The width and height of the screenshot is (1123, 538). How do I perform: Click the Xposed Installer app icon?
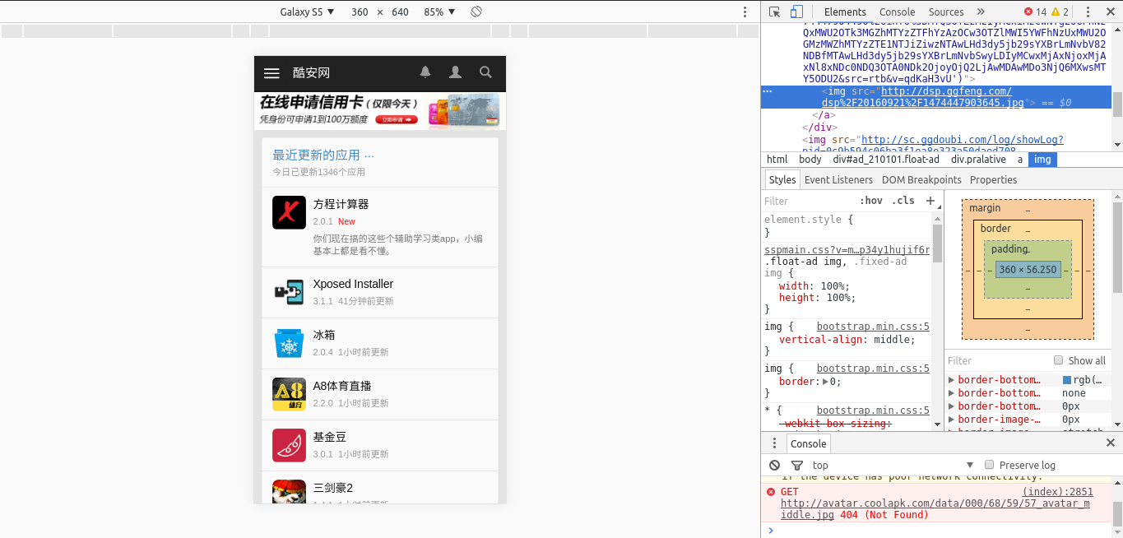click(289, 292)
